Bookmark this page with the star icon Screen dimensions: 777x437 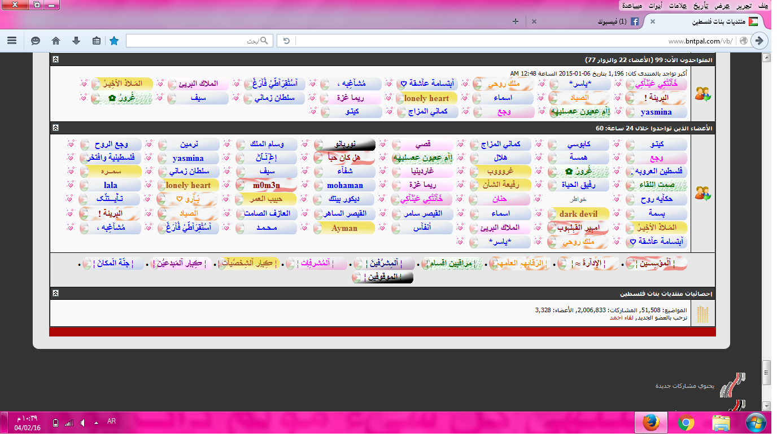pyautogui.click(x=114, y=41)
